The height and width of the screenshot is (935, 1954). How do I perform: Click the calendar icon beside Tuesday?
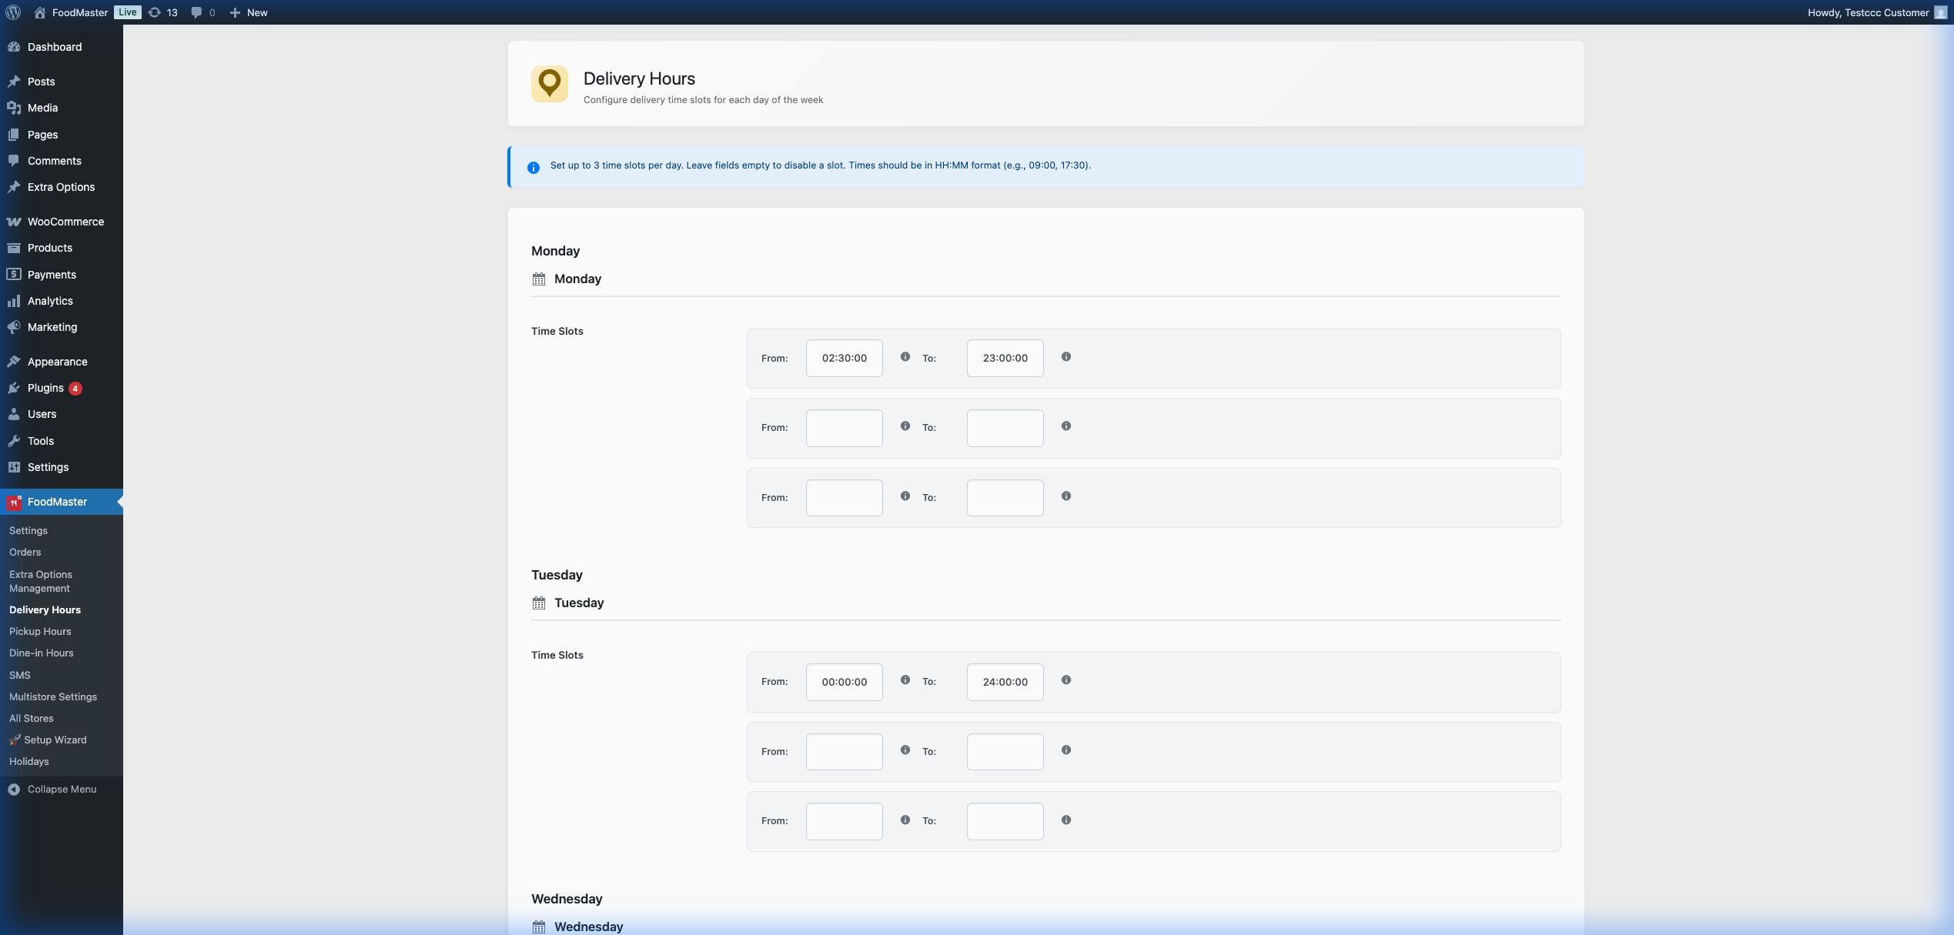tap(539, 603)
